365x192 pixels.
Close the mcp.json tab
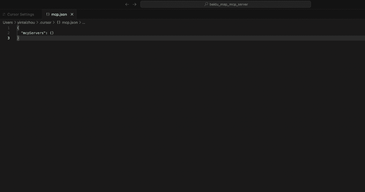(72, 14)
